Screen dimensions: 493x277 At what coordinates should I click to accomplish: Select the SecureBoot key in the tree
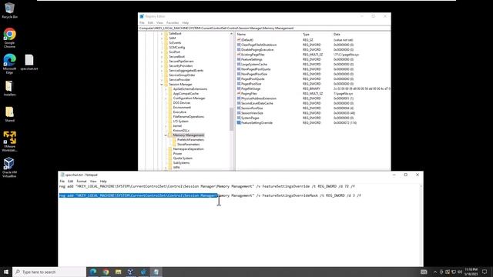pos(176,56)
